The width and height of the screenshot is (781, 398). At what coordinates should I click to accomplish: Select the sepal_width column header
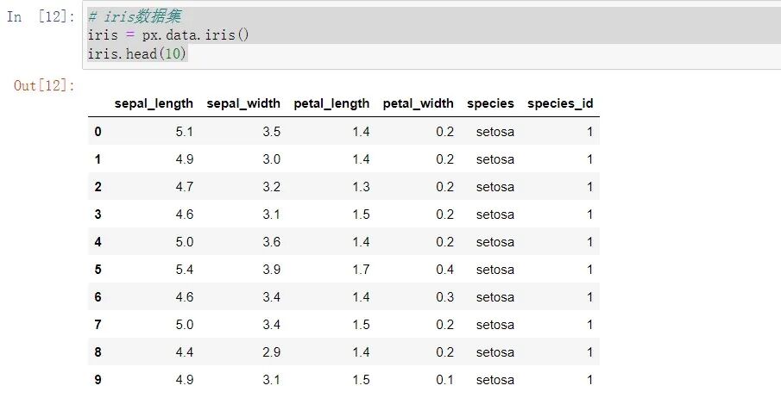tap(243, 103)
